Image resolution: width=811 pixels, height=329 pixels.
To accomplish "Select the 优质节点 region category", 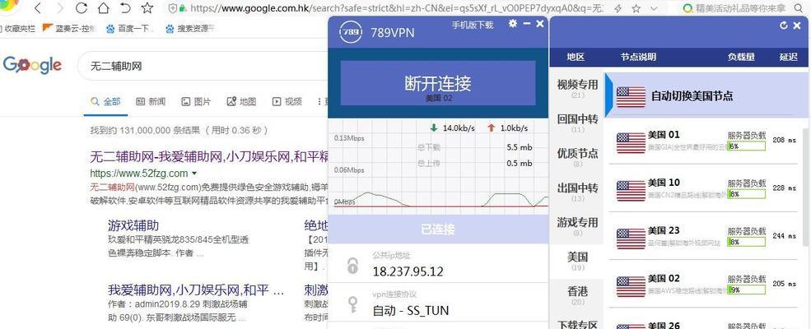I will 577,157.
